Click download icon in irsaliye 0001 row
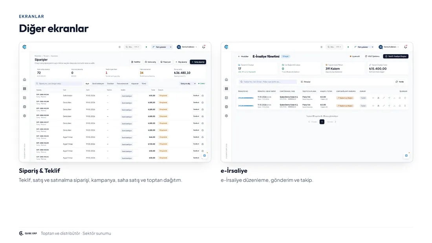Viewport: 432px width, 243px height. pos(394,106)
